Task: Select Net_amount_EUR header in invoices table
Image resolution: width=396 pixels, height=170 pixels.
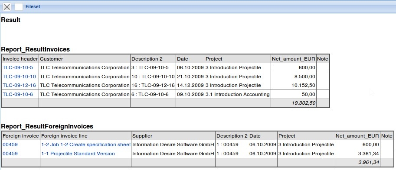Action: coord(294,59)
